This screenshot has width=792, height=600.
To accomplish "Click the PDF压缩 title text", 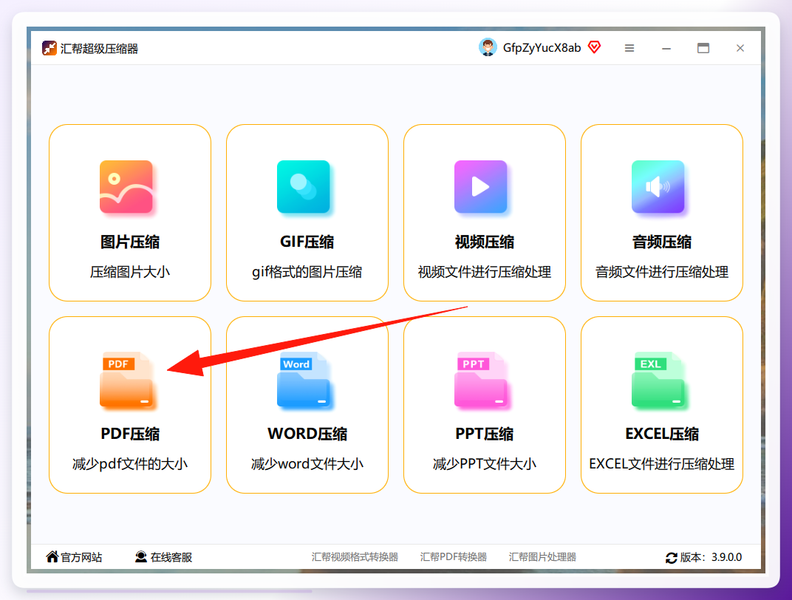I will (130, 434).
